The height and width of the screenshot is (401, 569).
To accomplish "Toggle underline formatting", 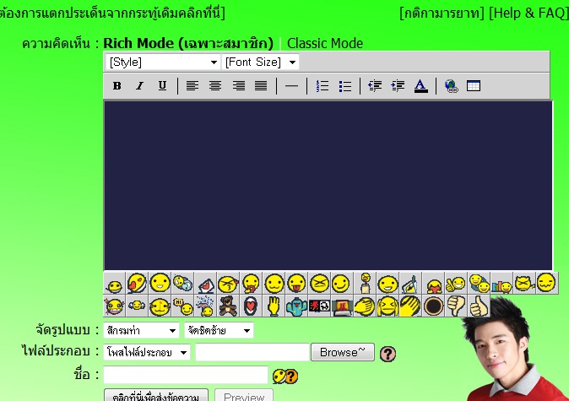I will [x=162, y=86].
